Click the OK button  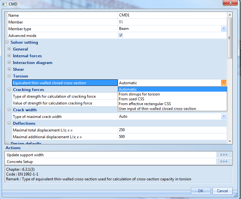[201, 191]
